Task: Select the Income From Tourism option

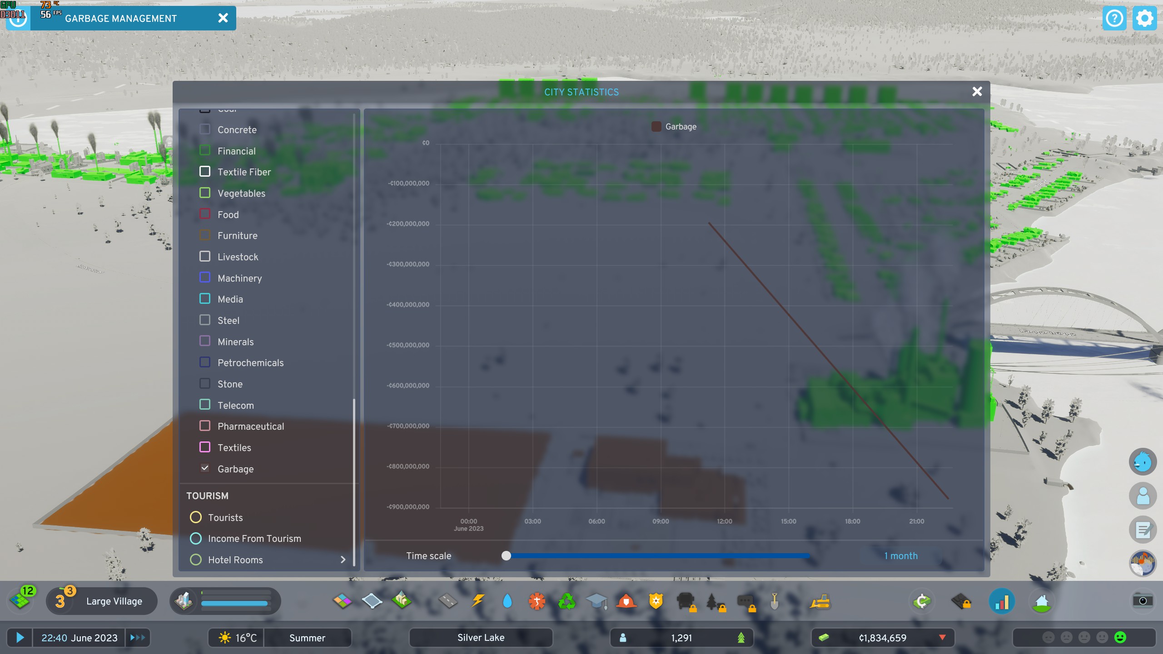Action: pos(196,538)
